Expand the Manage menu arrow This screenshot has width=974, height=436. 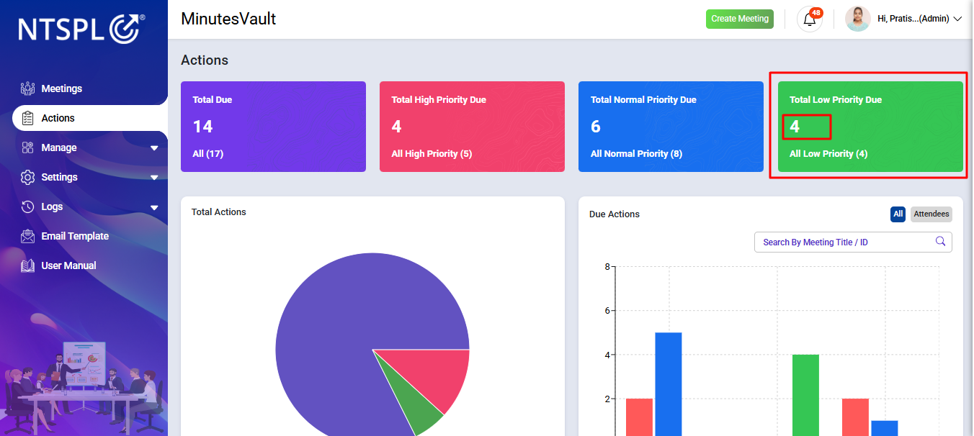154,148
